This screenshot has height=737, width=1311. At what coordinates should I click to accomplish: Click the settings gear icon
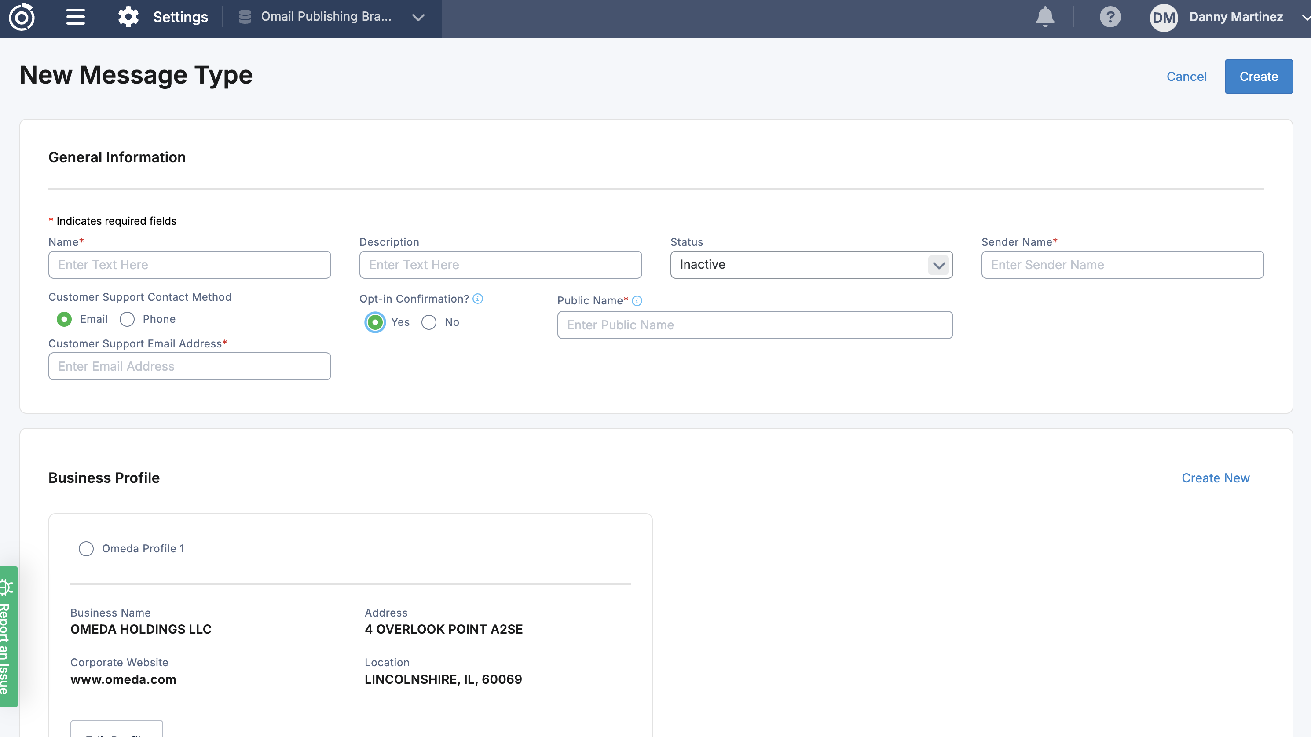[x=128, y=16]
